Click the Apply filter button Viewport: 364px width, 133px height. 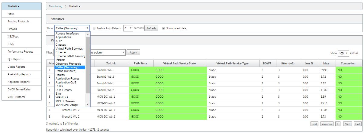tap(133, 52)
